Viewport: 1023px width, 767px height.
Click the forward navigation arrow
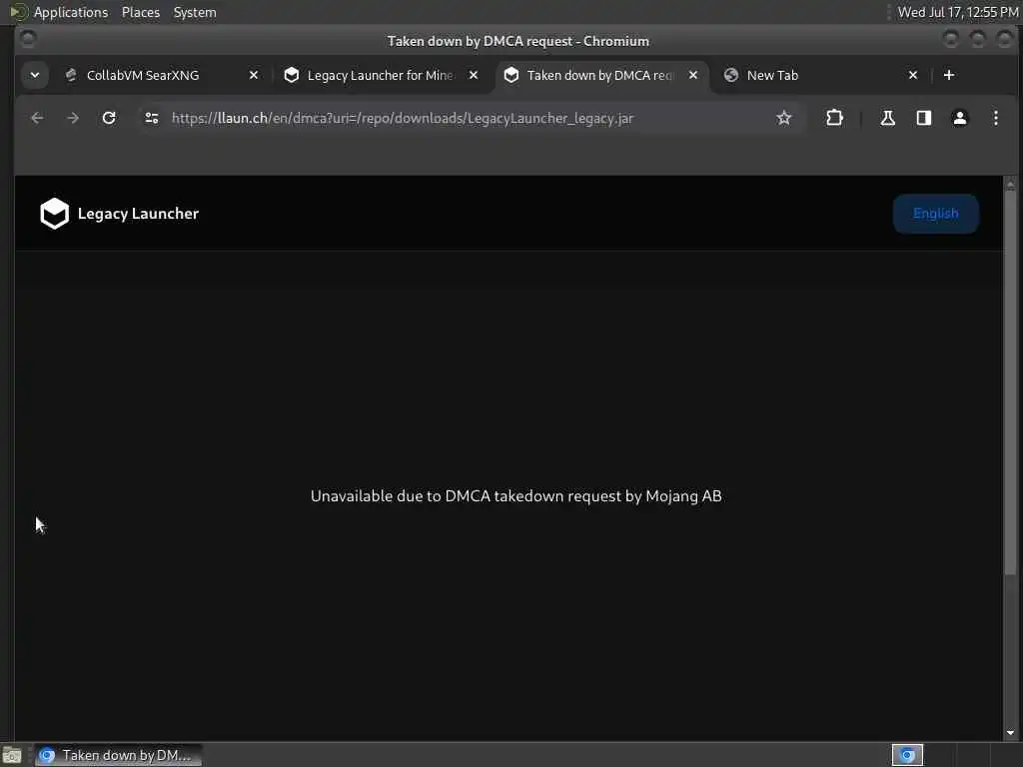pos(73,118)
